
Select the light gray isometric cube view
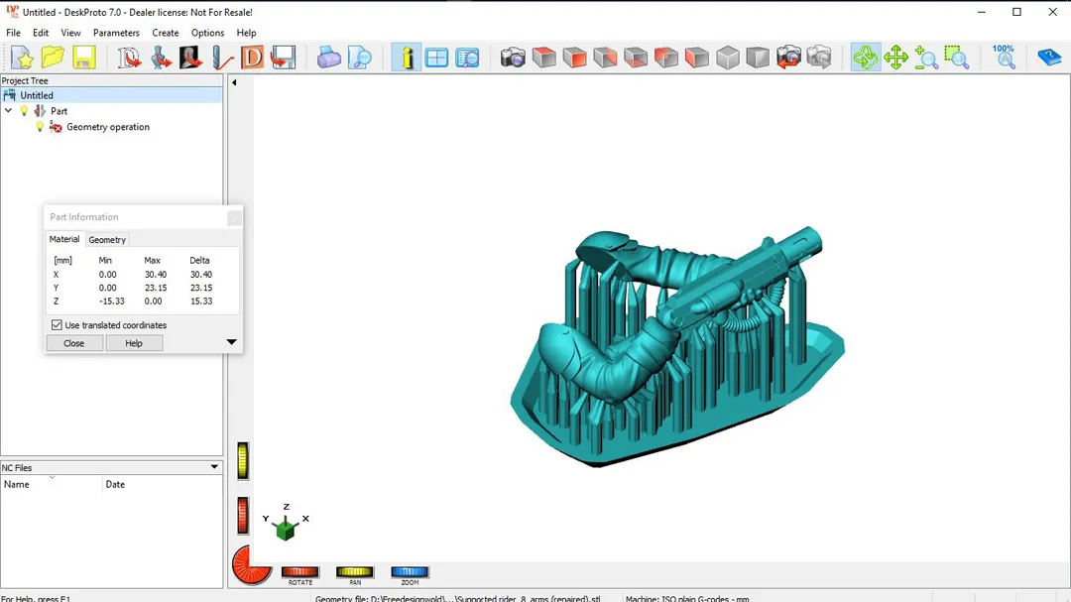pyautogui.click(x=728, y=58)
